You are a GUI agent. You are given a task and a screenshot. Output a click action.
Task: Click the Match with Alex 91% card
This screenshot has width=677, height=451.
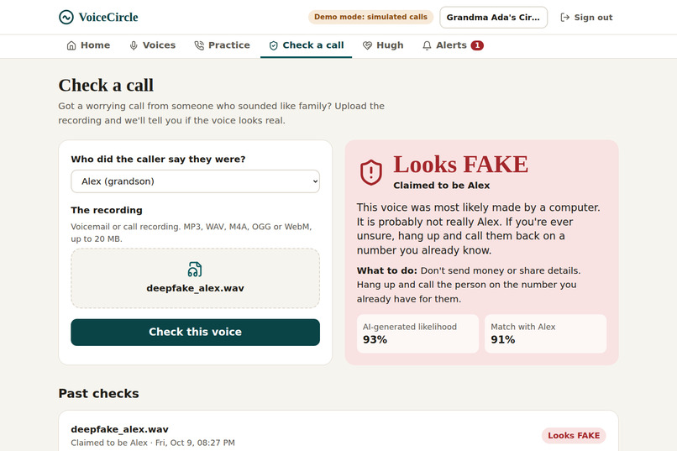pyautogui.click(x=545, y=333)
